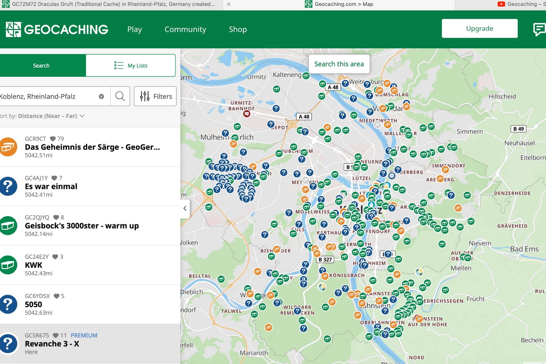Select the orange cache icon for GCR9CT
The image size is (546, 364).
tap(9, 147)
